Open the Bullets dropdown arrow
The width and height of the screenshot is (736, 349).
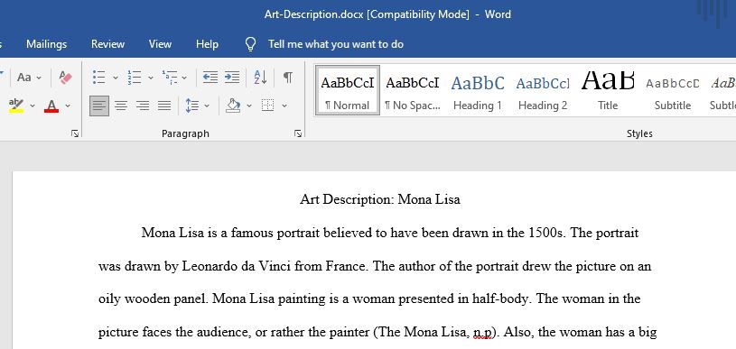[115, 78]
